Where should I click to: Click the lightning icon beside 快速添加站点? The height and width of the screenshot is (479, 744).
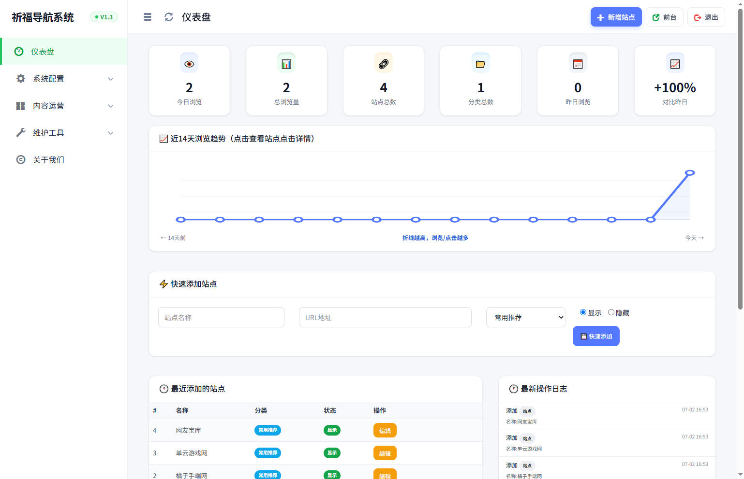pos(164,284)
